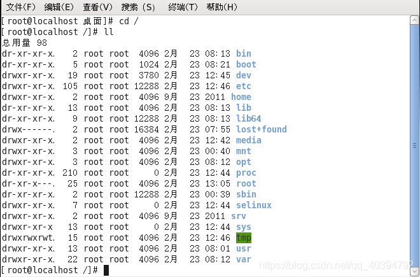420x277 pixels.
Task: Click the time '08:01' in usr row
Action: pyautogui.click(x=218, y=248)
